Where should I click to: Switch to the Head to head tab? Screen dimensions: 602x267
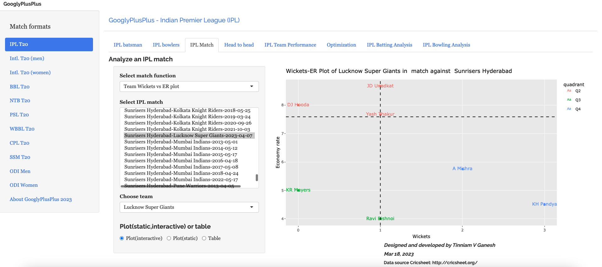point(239,45)
